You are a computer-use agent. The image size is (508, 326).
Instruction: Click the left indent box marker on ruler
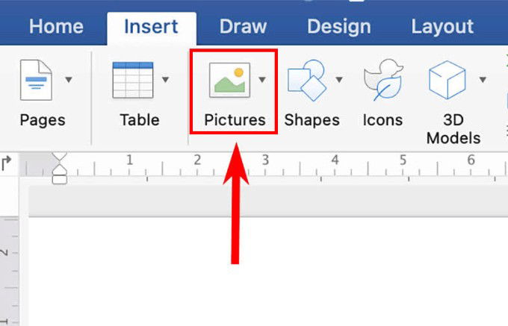[59, 180]
